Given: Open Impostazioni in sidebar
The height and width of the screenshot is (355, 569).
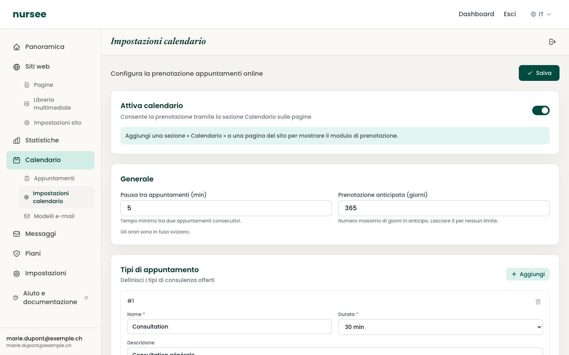Looking at the screenshot, I should click(x=50, y=273).
